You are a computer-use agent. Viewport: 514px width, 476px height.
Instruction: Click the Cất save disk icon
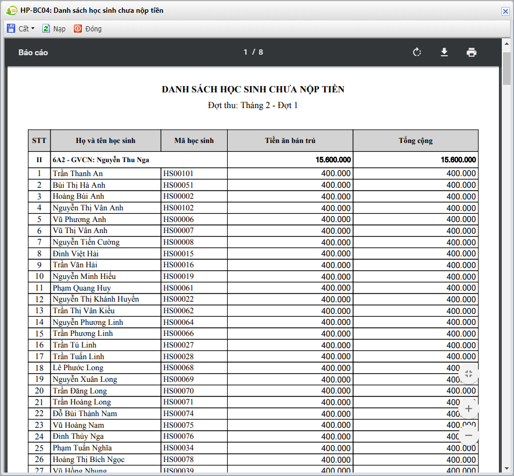coord(11,28)
